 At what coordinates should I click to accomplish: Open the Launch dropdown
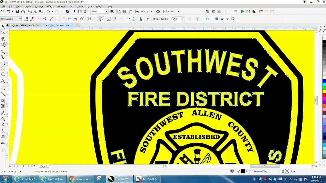click(x=178, y=11)
